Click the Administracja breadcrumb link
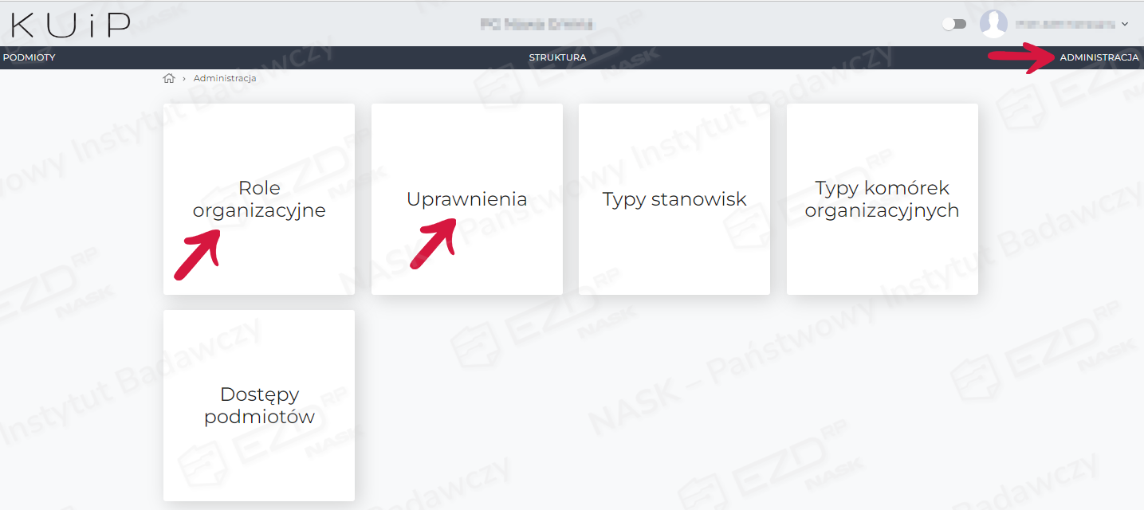This screenshot has width=1144, height=510. click(225, 78)
